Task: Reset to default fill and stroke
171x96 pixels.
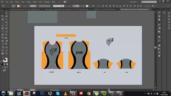Action: click(x=2, y=61)
